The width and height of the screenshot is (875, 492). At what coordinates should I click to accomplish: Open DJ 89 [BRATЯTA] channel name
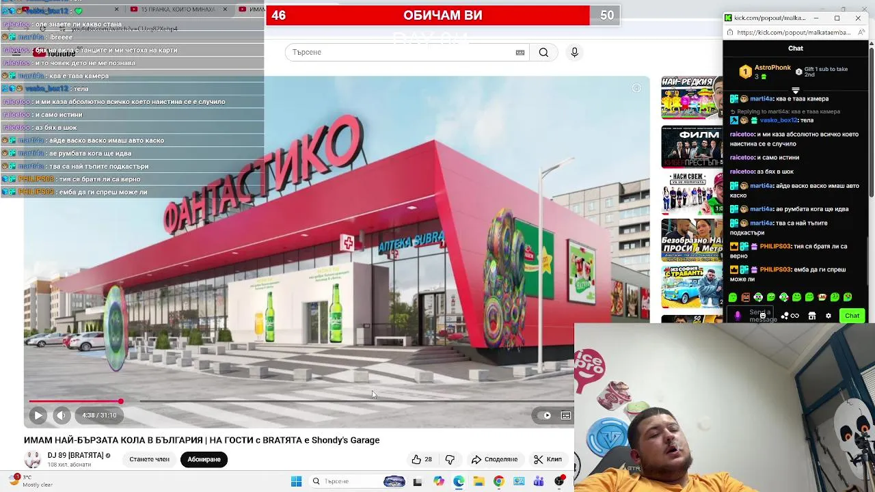75,455
